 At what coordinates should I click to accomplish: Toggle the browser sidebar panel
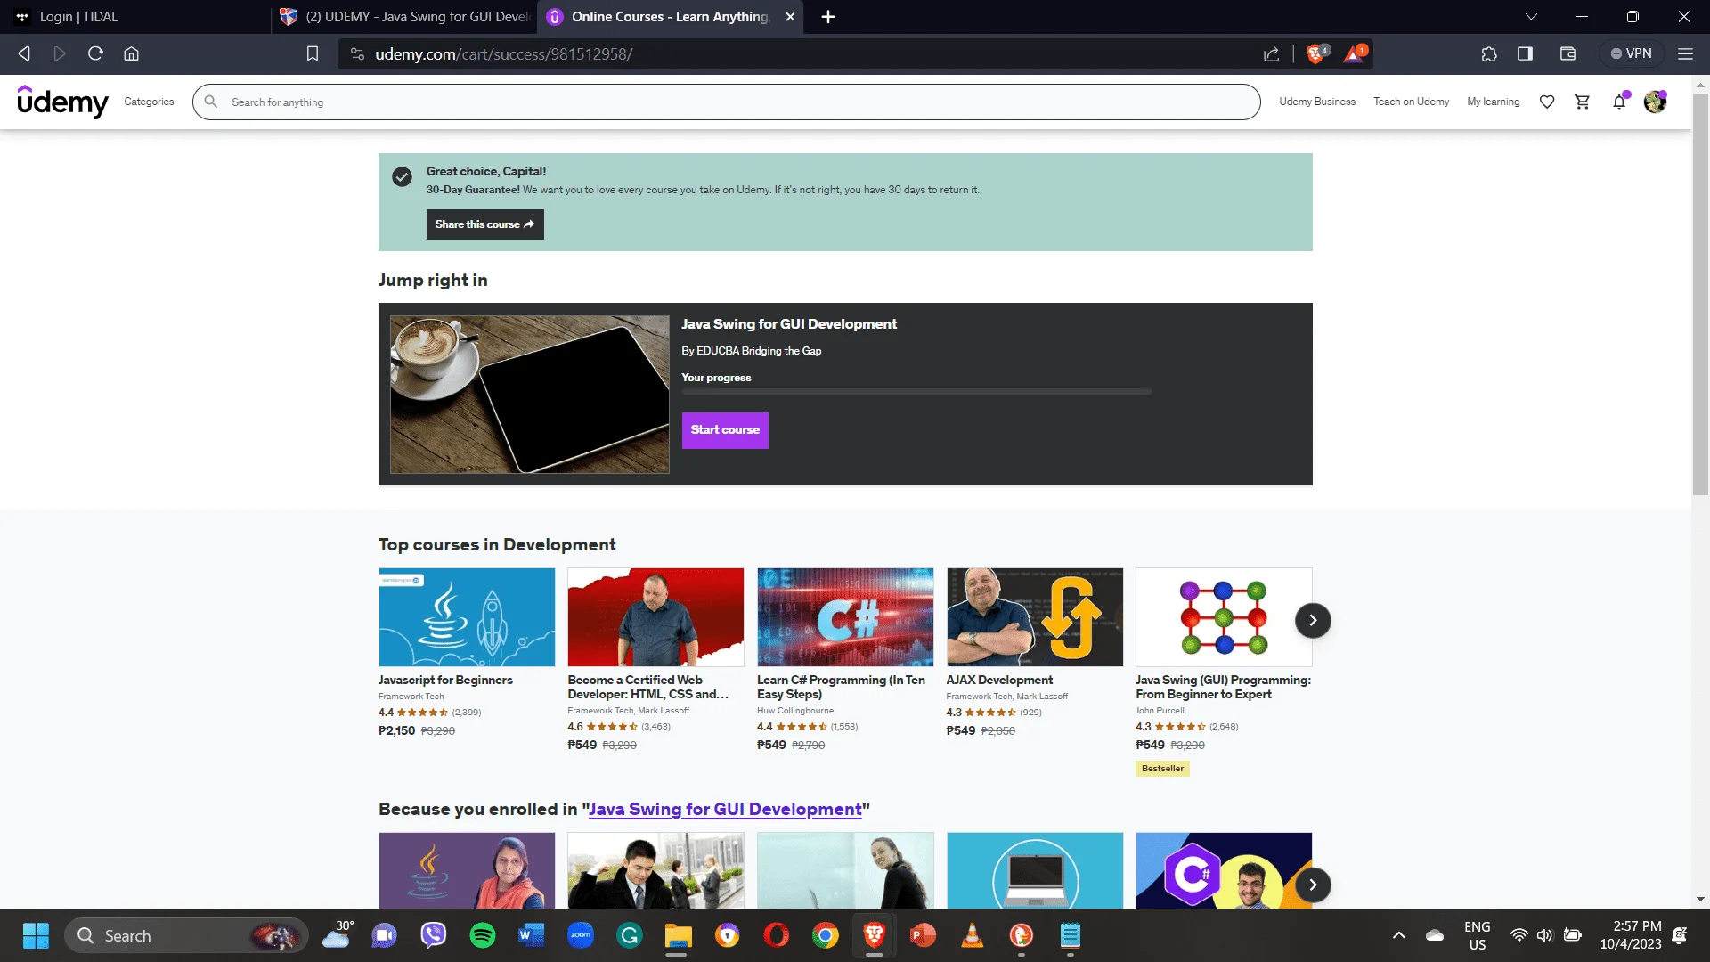coord(1525,53)
